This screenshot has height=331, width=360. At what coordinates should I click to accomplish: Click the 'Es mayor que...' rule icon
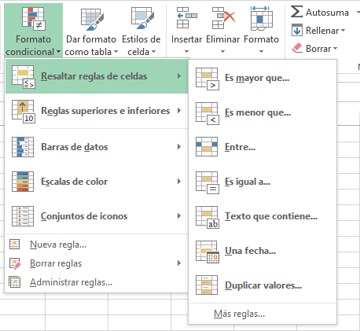click(208, 79)
